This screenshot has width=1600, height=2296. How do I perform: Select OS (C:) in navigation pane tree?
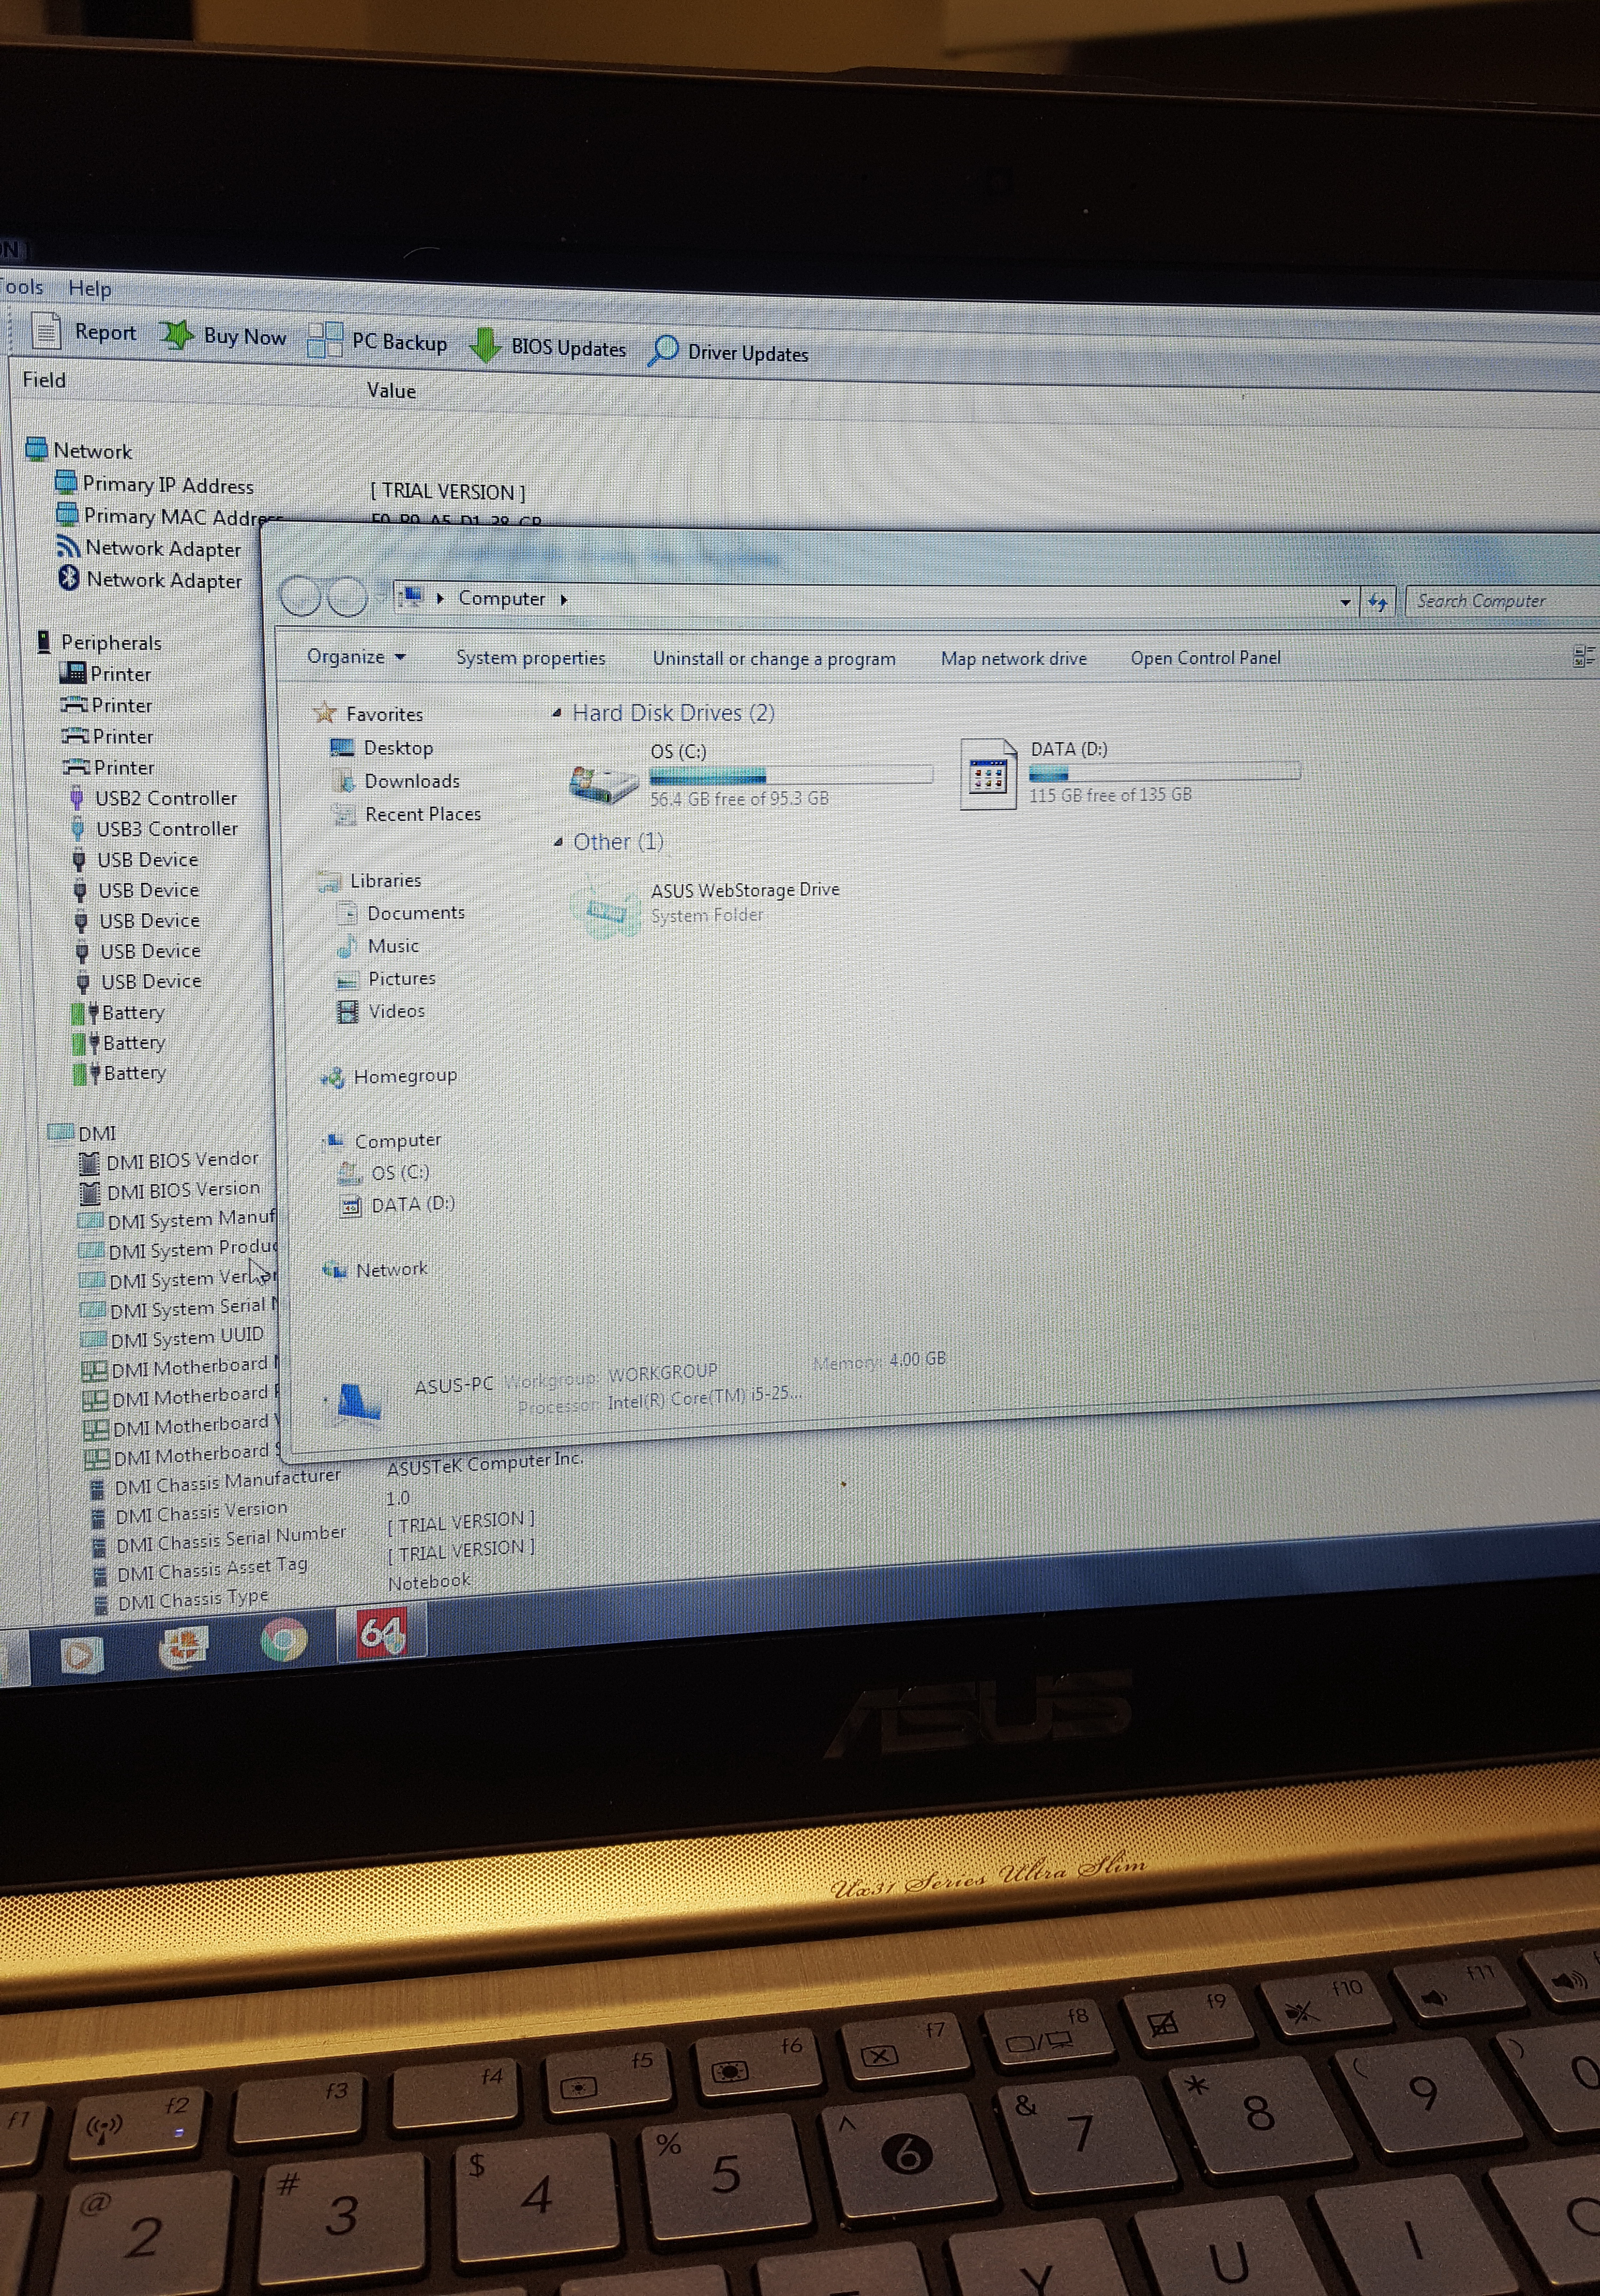(400, 1172)
